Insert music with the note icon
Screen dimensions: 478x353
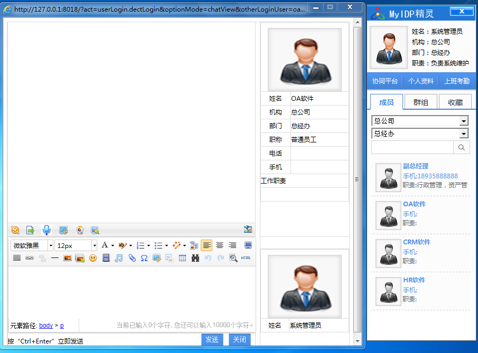pos(119,258)
